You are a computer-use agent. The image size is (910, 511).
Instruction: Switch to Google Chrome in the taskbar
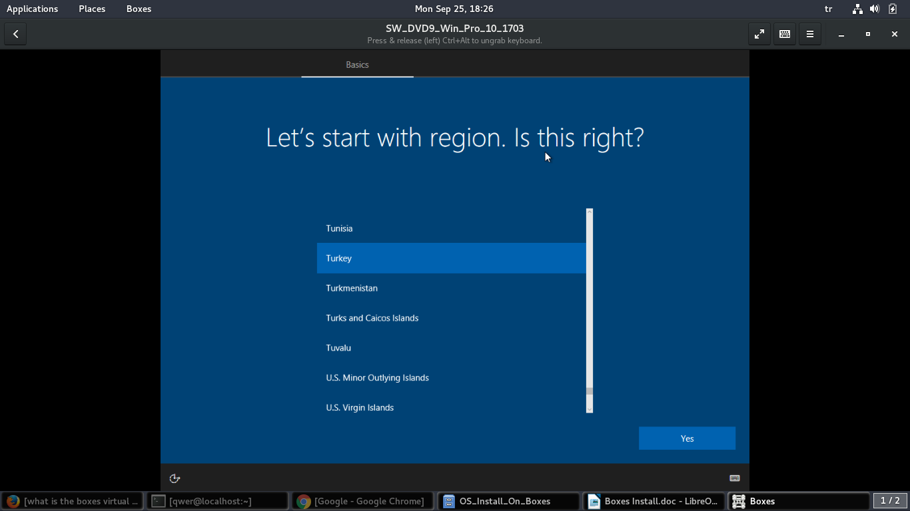click(x=362, y=501)
